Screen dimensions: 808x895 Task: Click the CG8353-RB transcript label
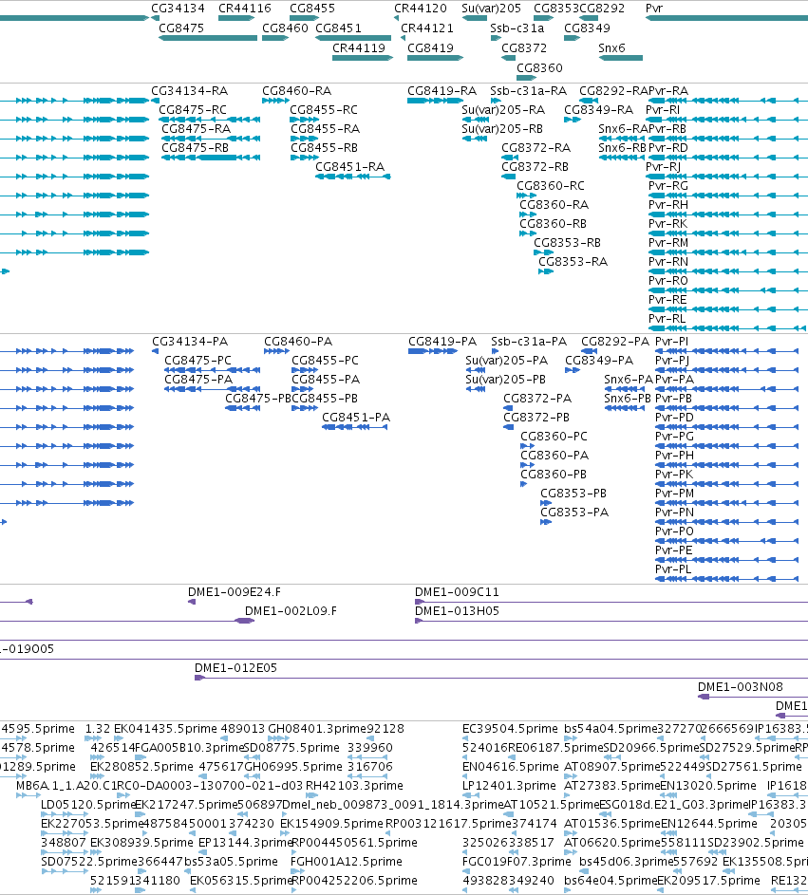(x=567, y=243)
